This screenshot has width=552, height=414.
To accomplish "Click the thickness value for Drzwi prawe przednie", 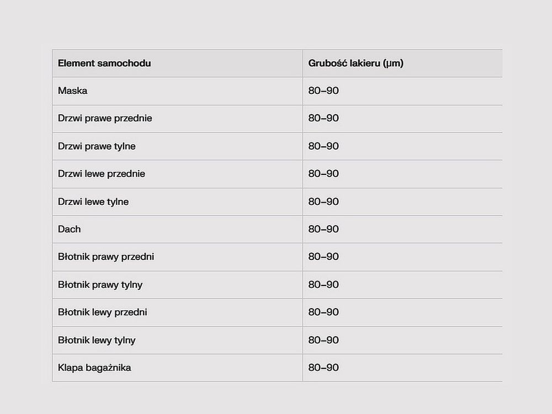I will [x=323, y=118].
